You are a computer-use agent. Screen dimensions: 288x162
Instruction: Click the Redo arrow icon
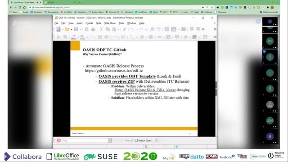point(141,29)
